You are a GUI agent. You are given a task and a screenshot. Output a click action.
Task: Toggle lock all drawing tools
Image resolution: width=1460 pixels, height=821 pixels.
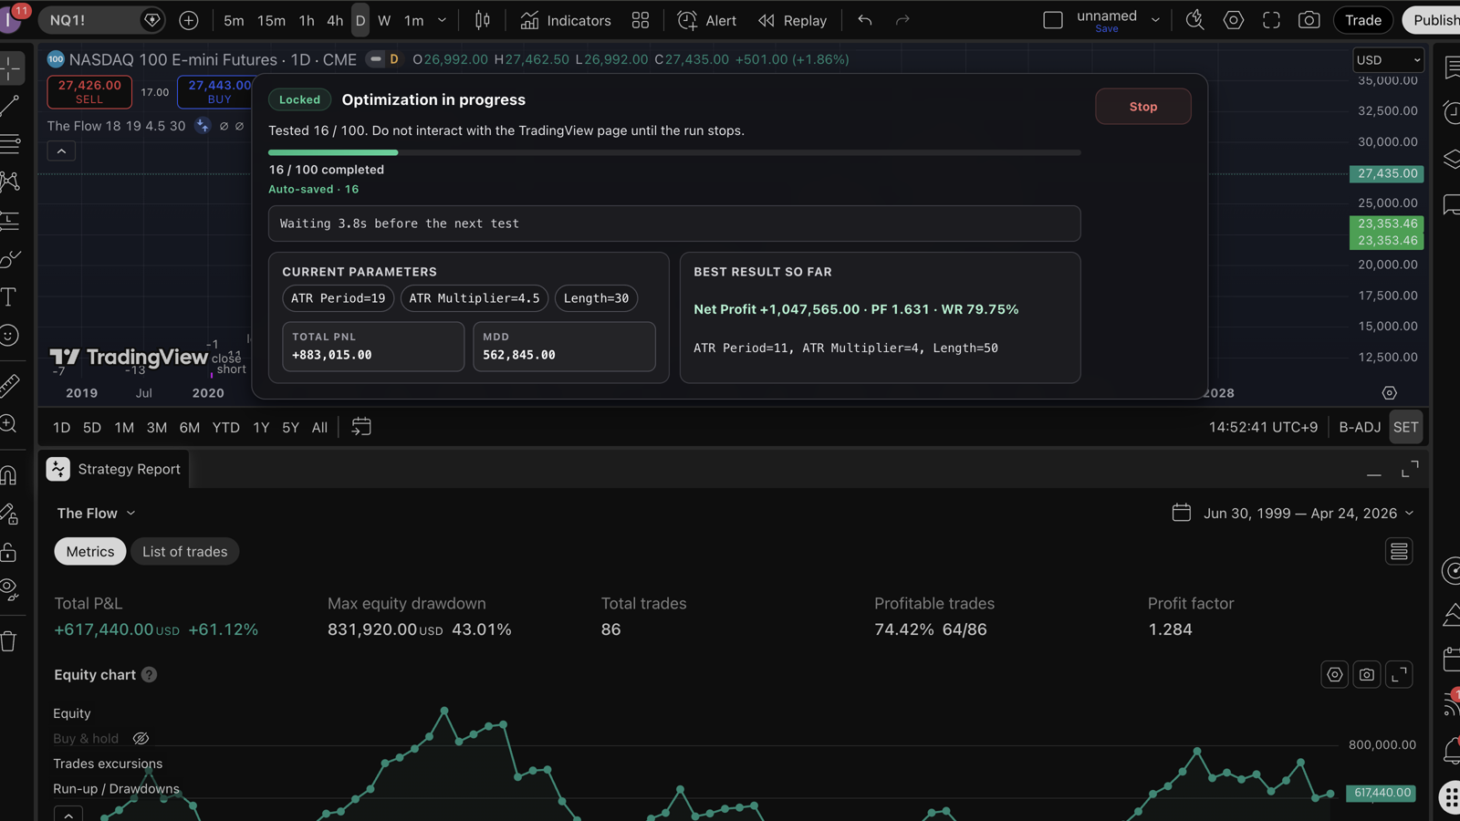9,552
